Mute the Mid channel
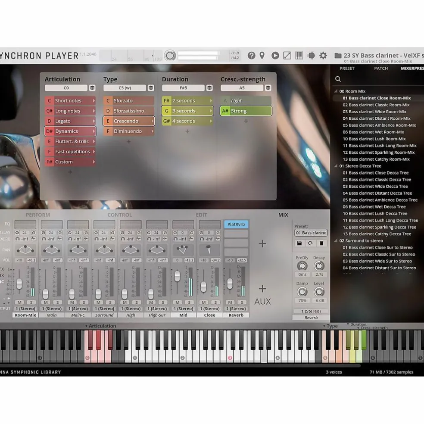Viewport: 424px width, 424px height. click(x=177, y=302)
